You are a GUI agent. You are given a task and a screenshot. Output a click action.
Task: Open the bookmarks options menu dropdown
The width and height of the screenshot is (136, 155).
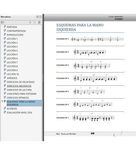tap(3, 22)
